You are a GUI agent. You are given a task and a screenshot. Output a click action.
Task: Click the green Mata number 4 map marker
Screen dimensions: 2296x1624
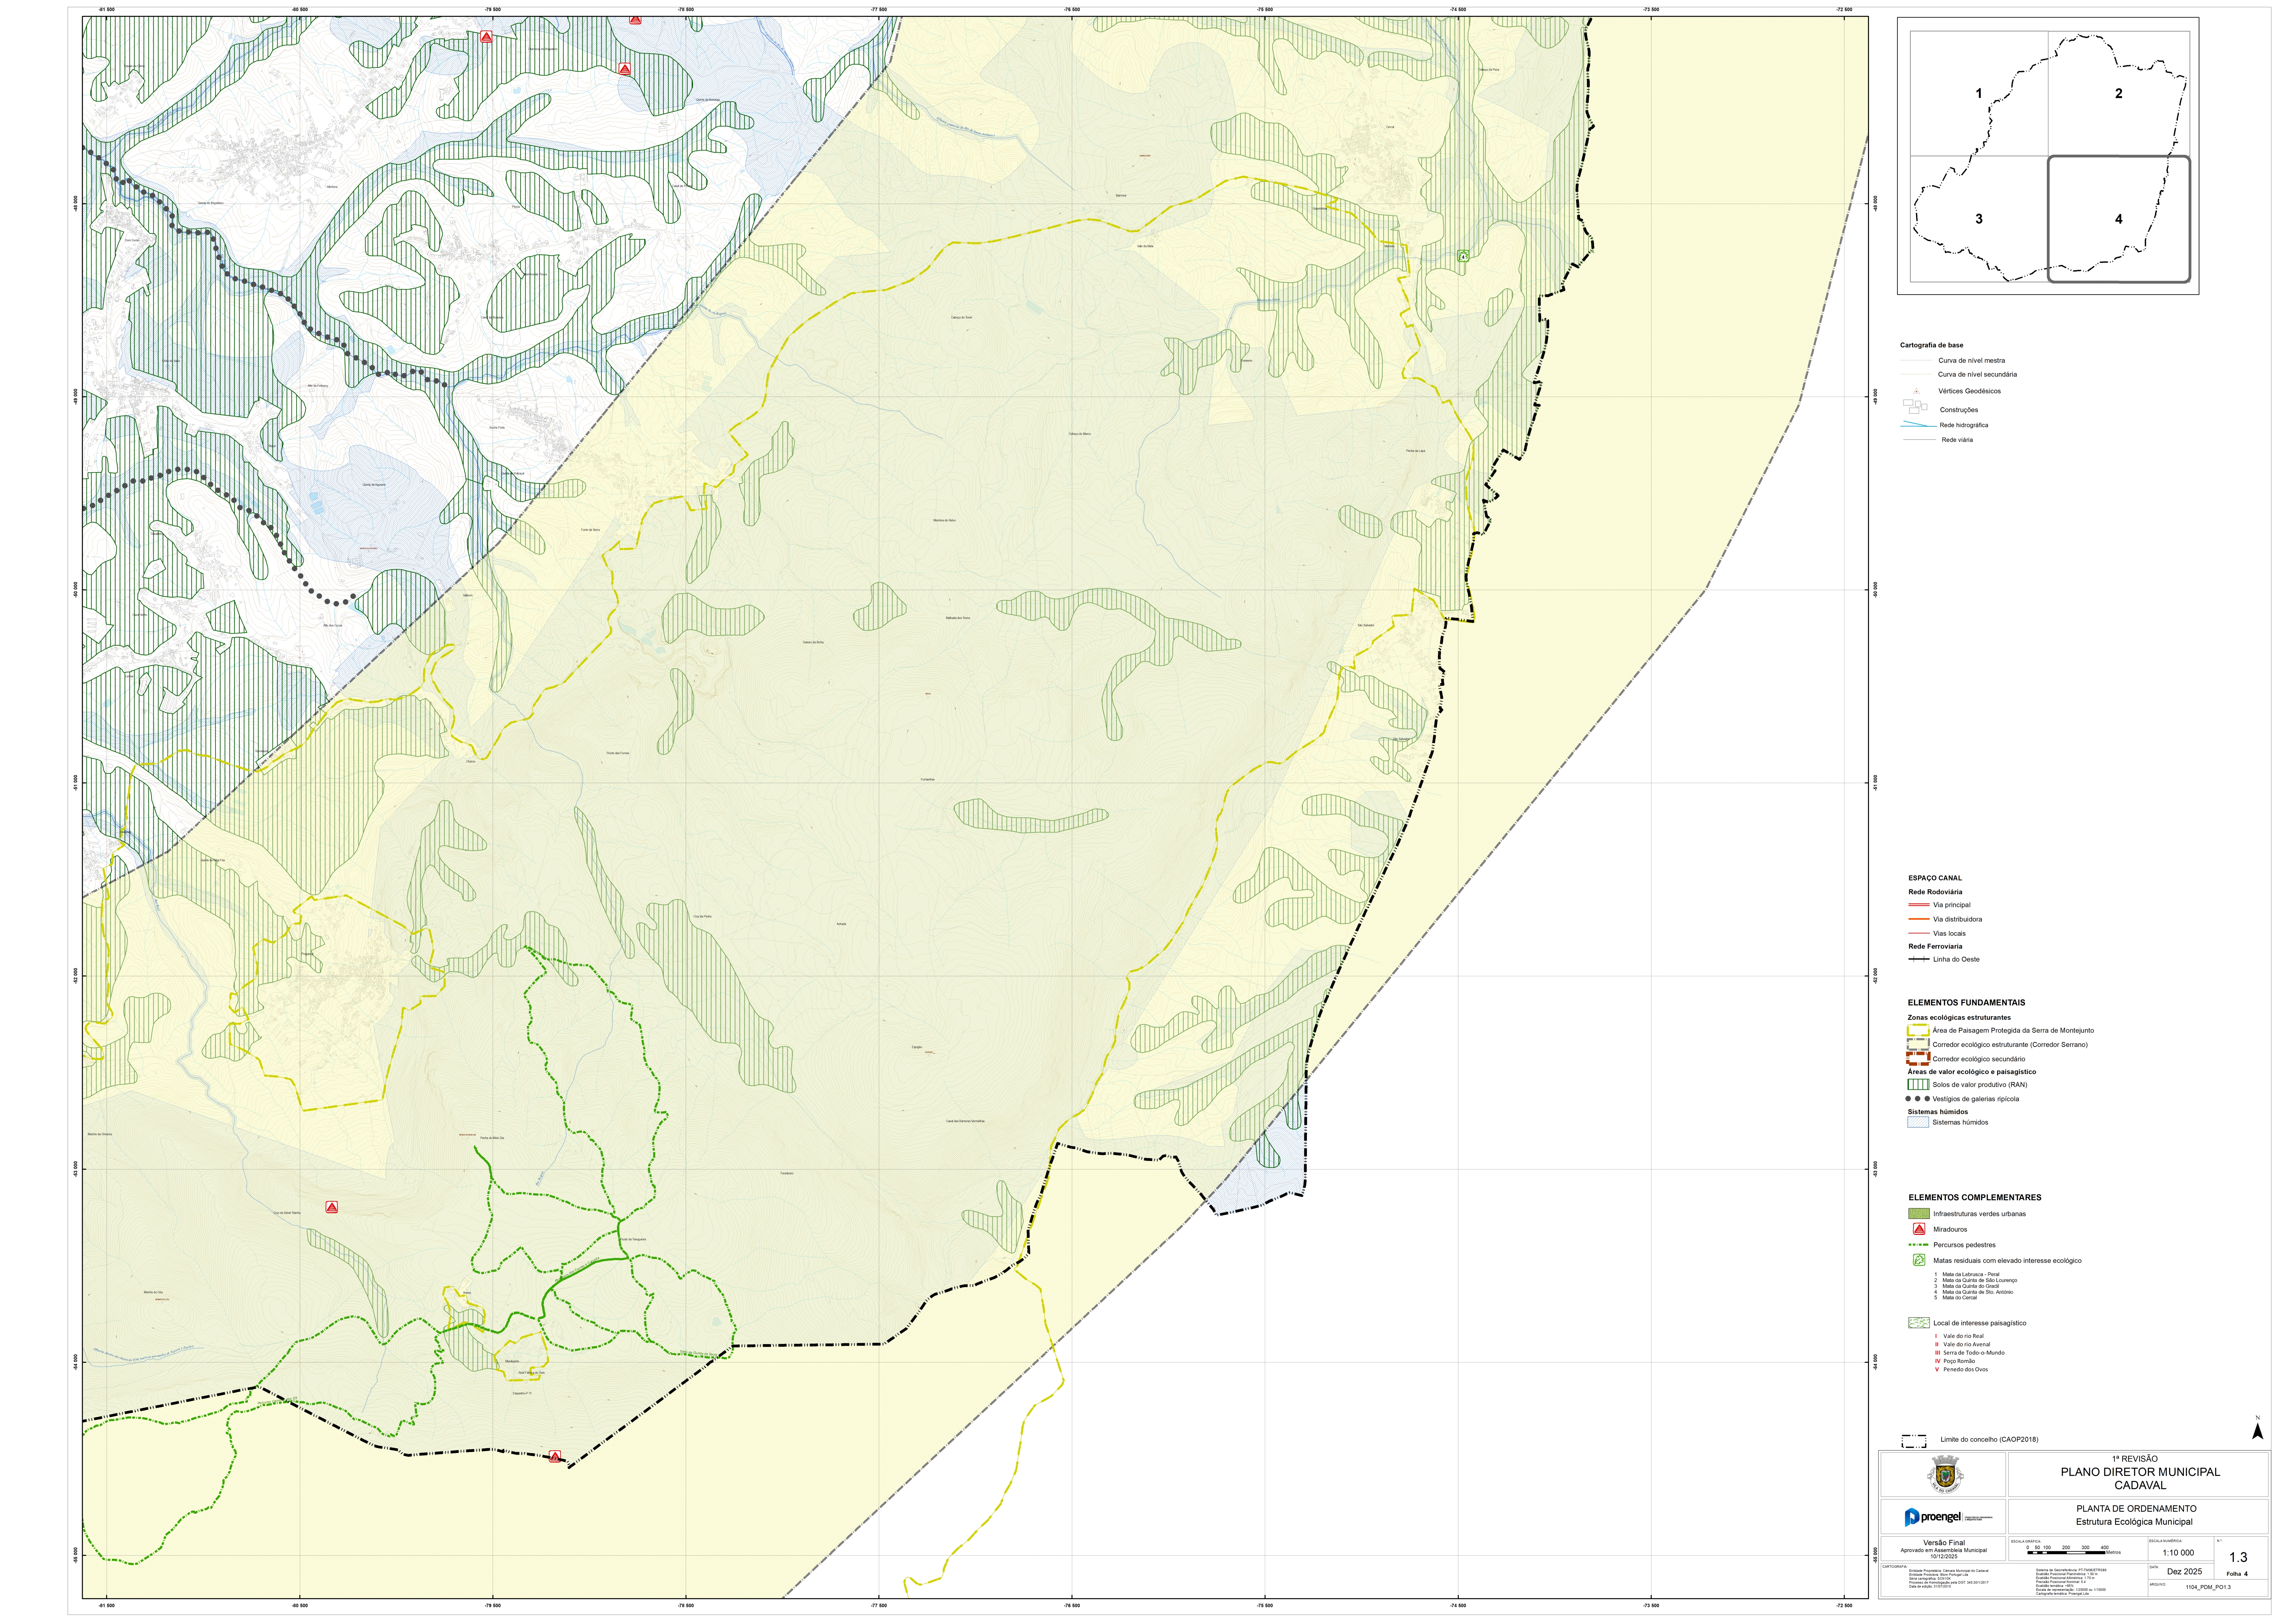click(1463, 256)
